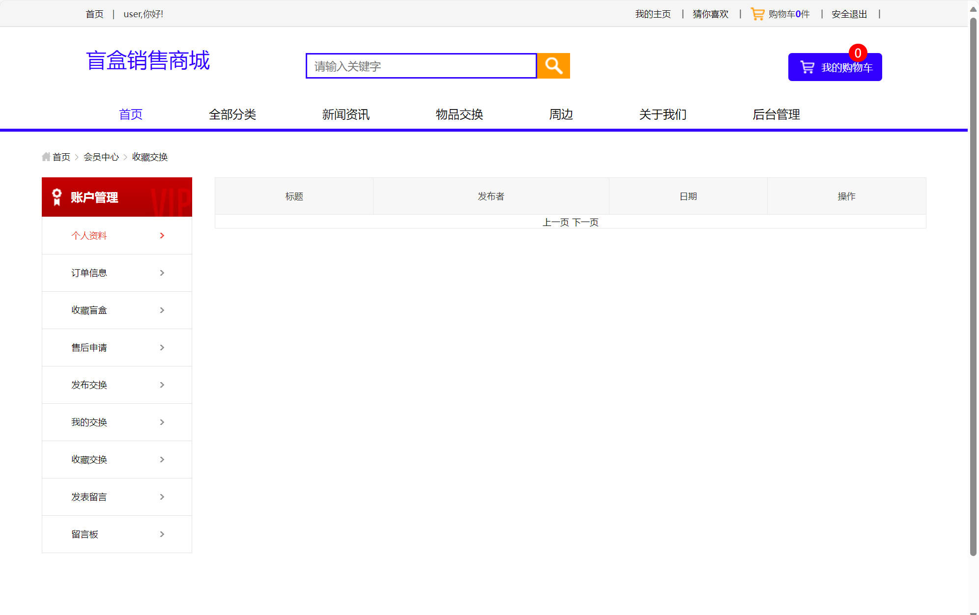979x615 pixels.
Task: Open 个人资料 in the sidebar
Action: [89, 235]
